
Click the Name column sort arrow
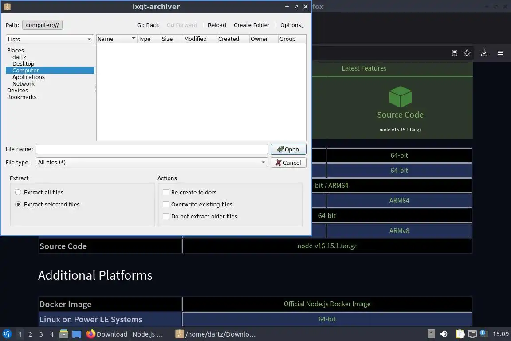click(x=134, y=39)
